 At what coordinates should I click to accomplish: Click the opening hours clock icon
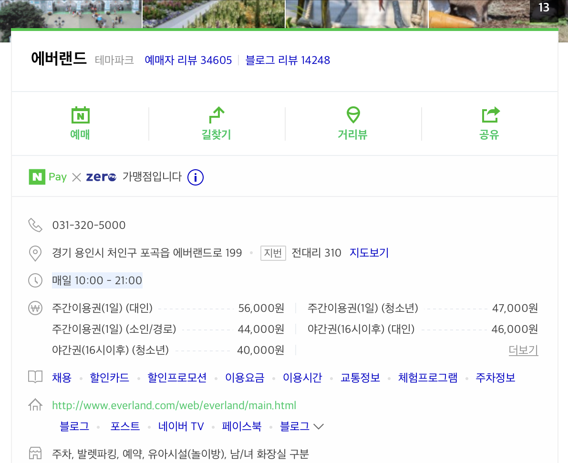(35, 280)
